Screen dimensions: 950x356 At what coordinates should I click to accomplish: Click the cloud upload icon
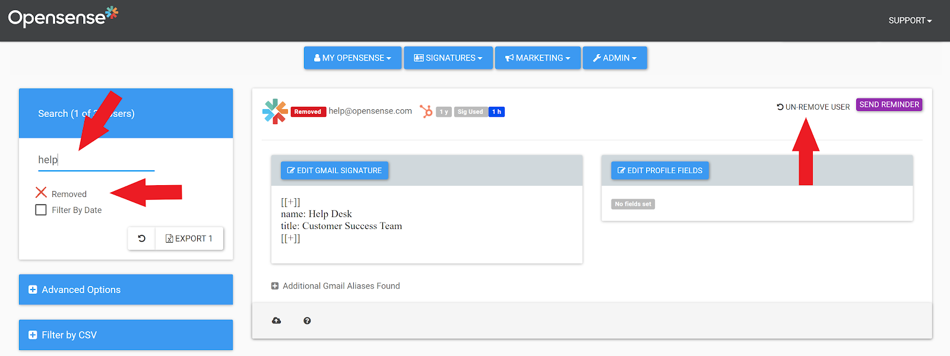point(277,320)
